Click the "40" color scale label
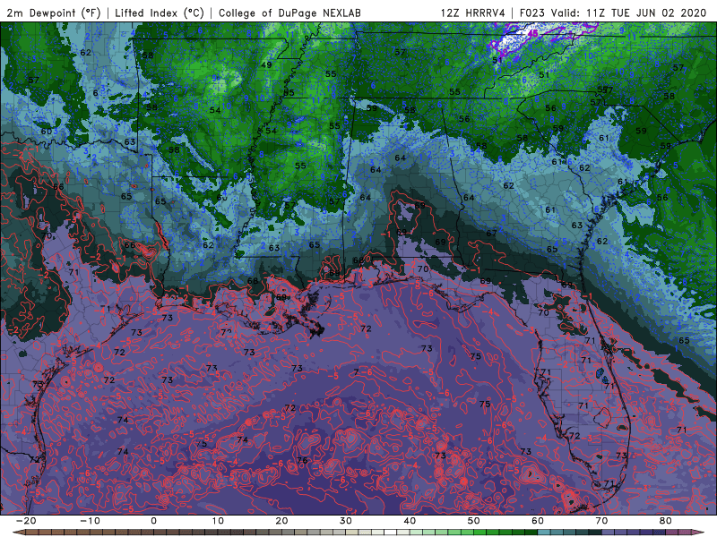 pyautogui.click(x=410, y=521)
